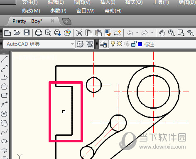
Task: Undo the last action with the arrow icon
Action: [130, 33]
